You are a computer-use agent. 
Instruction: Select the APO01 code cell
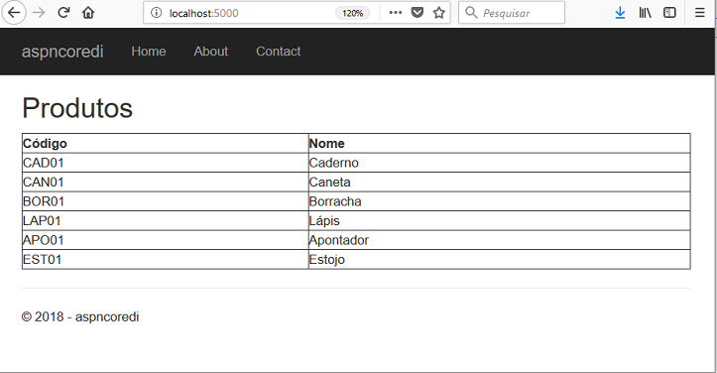[165, 240]
